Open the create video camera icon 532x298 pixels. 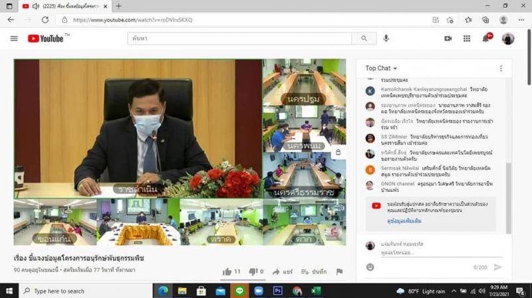pyautogui.click(x=448, y=38)
